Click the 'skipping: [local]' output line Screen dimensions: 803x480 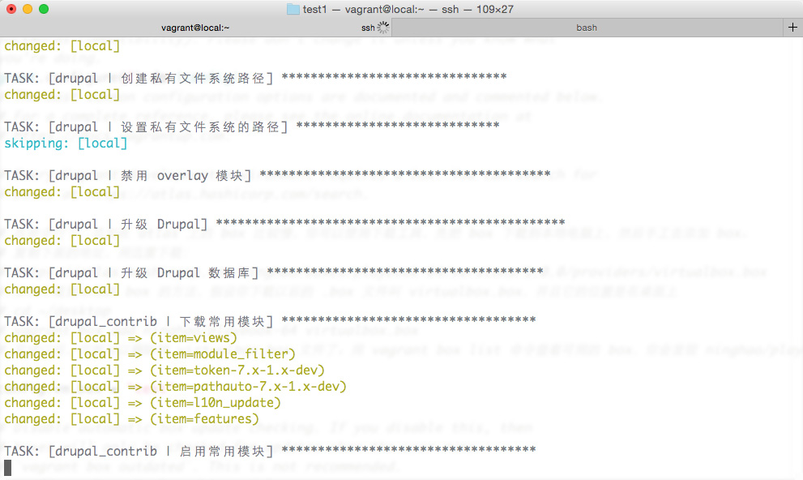pos(66,143)
